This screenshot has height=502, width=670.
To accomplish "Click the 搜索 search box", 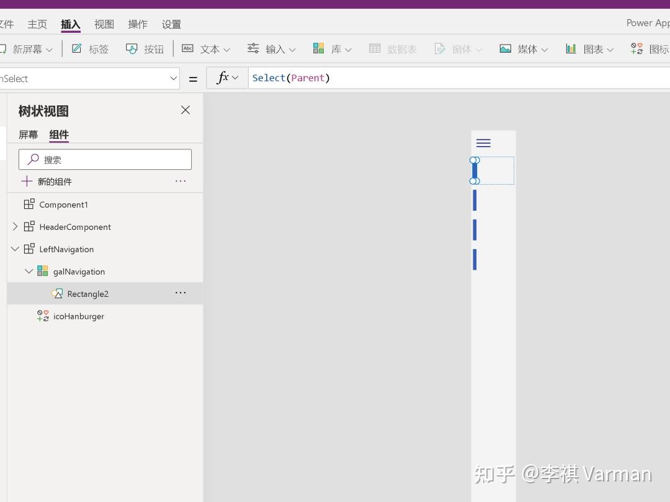I will point(105,159).
